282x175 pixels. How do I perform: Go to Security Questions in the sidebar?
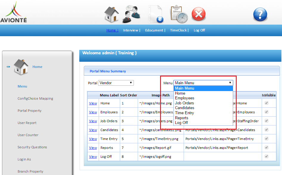click(x=32, y=147)
